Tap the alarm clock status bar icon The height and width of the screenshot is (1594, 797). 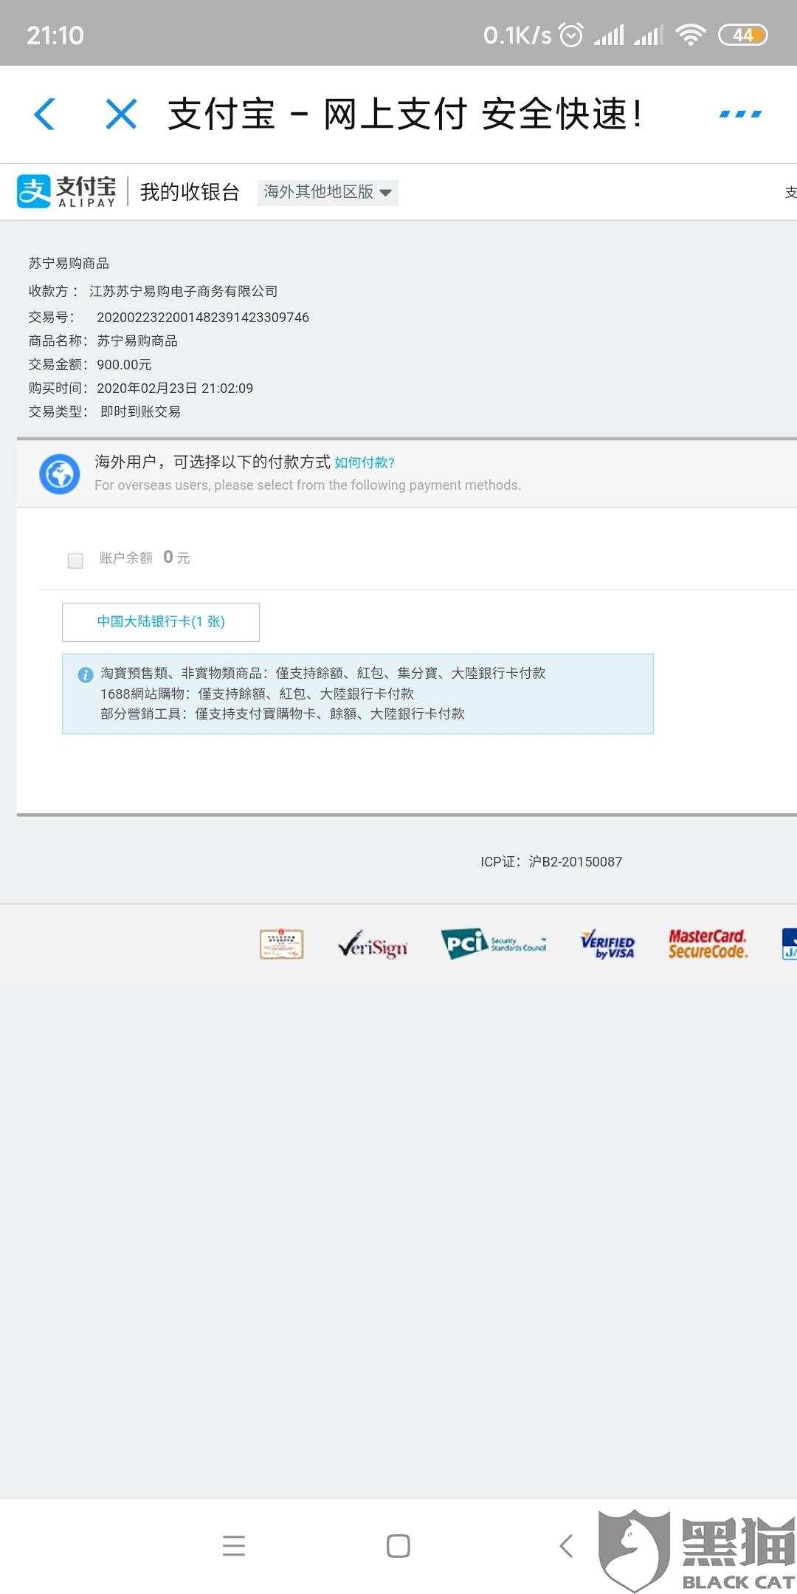pyautogui.click(x=571, y=35)
